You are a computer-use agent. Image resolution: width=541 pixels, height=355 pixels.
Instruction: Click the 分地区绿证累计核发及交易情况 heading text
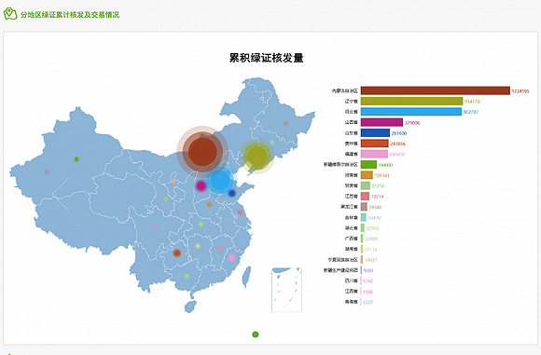70,15
